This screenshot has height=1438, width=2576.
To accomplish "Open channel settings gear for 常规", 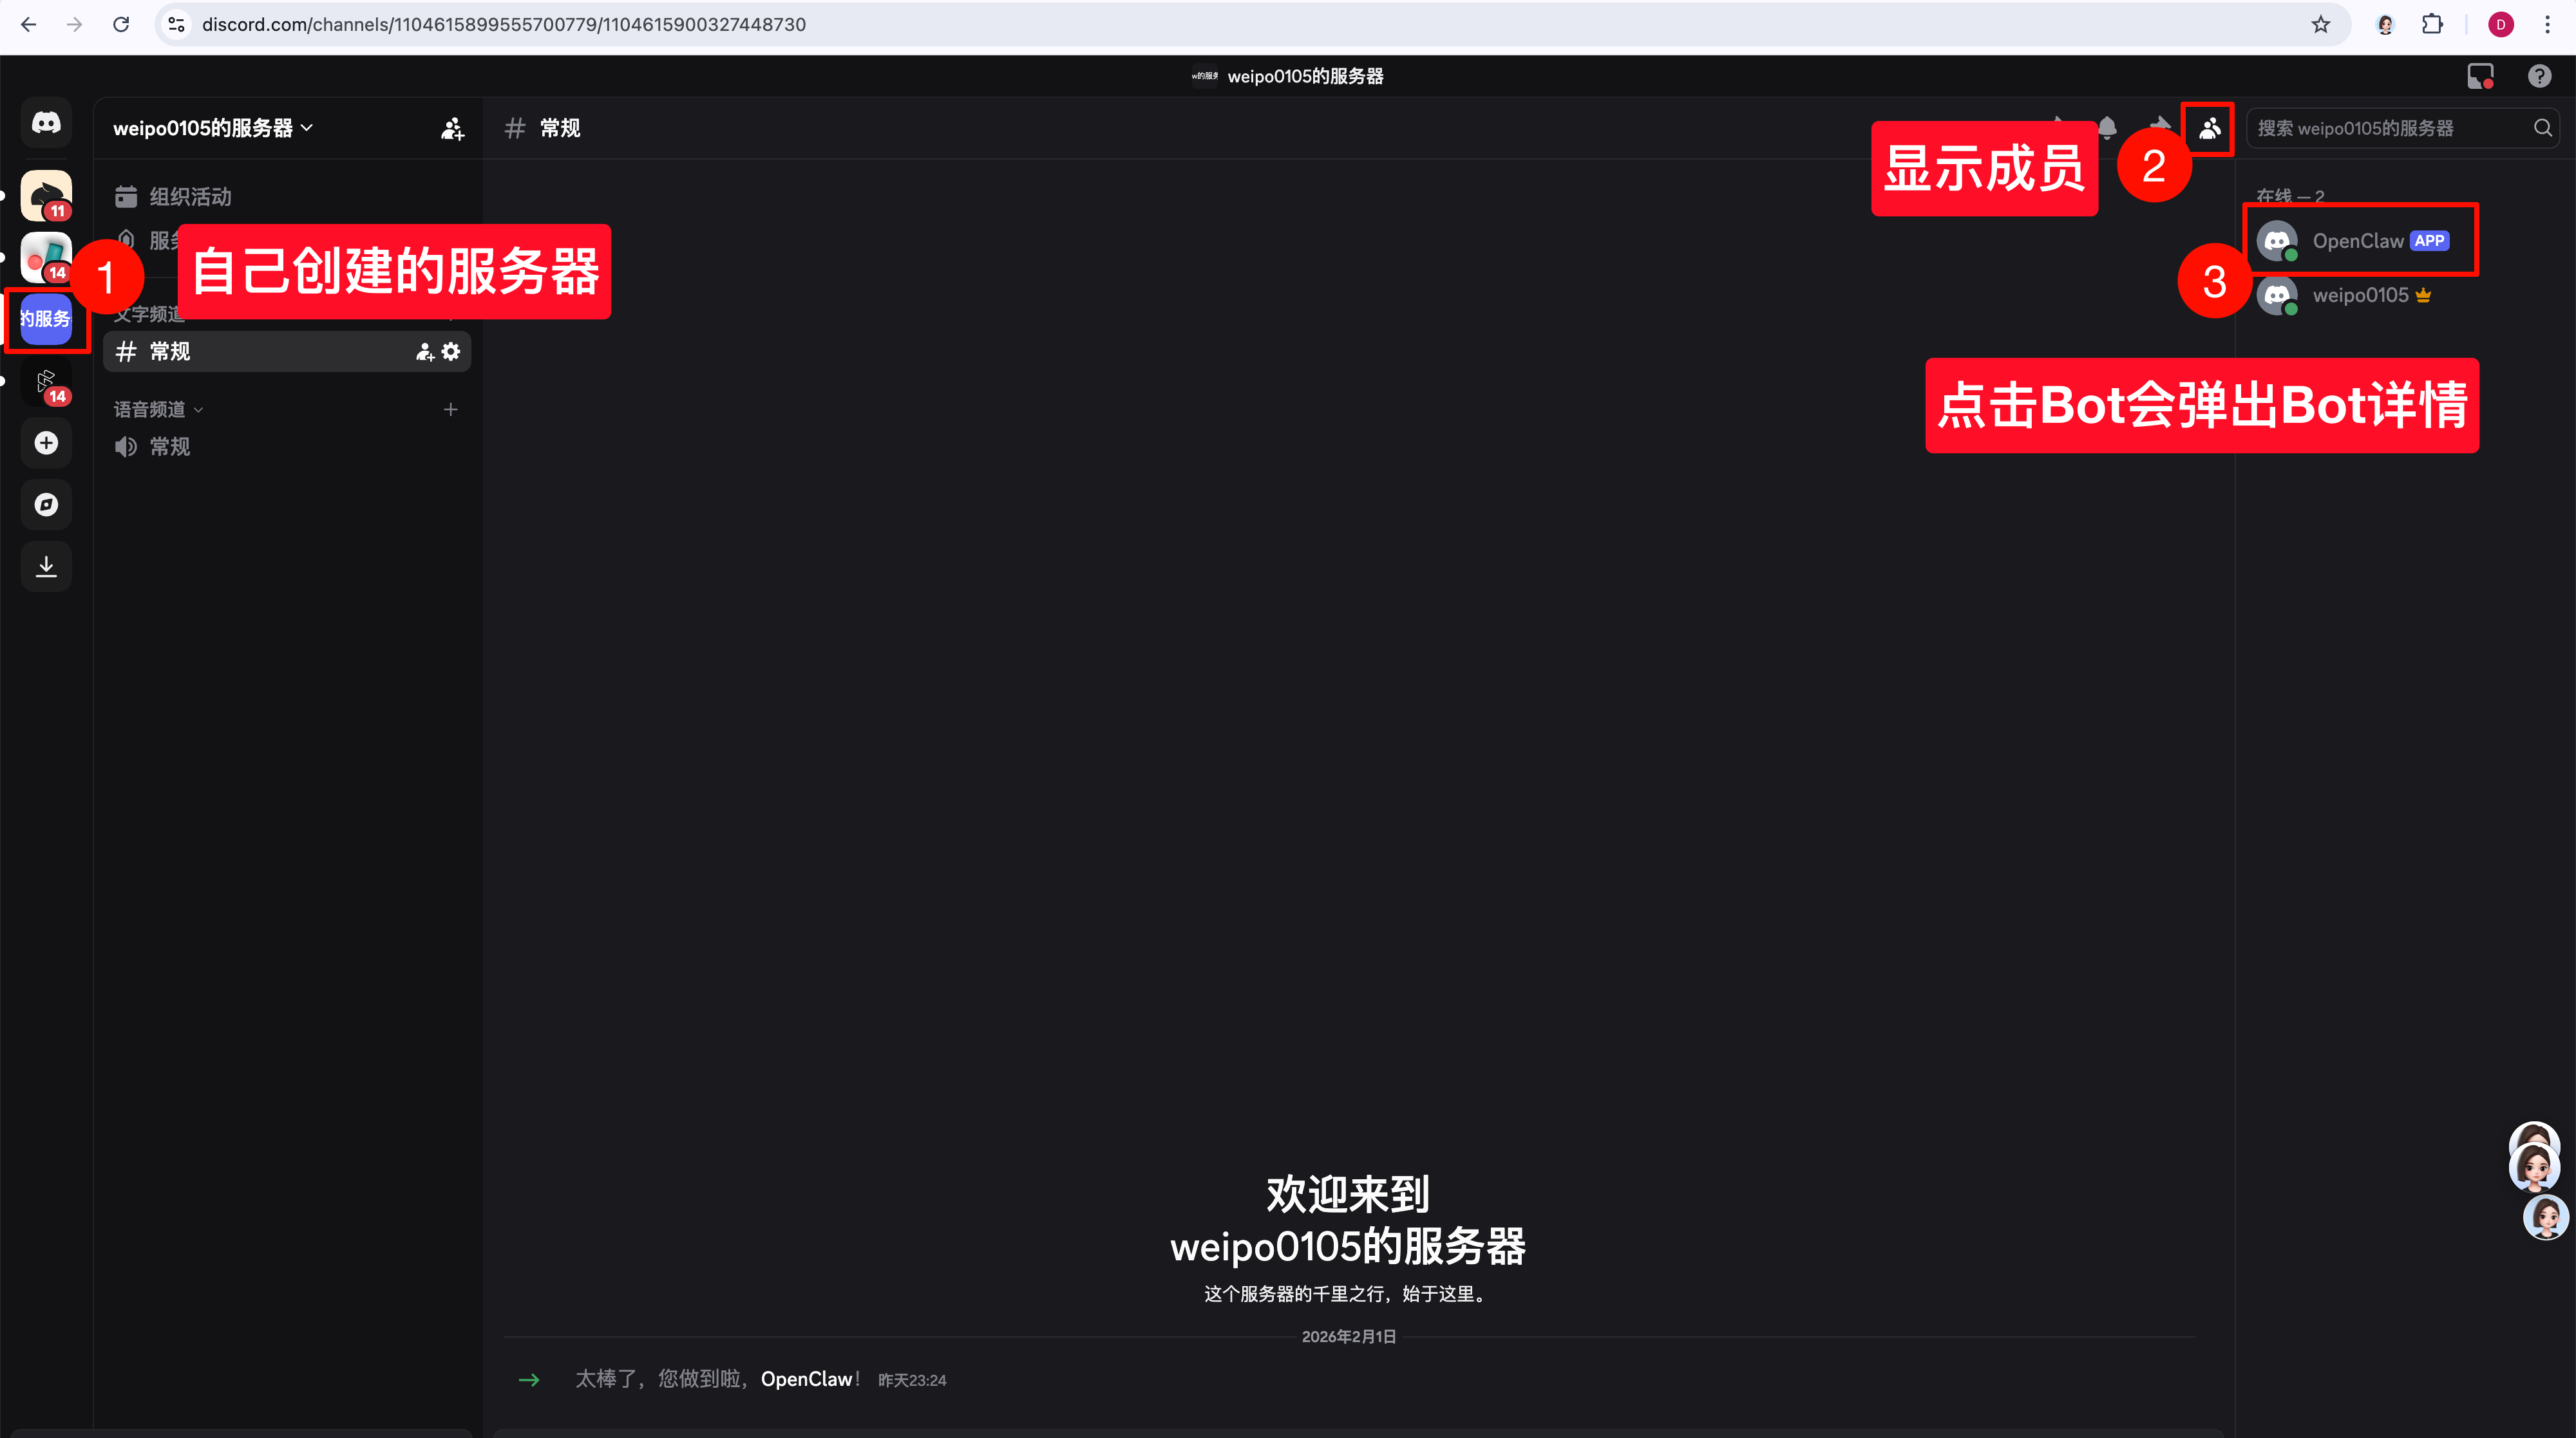I will point(452,351).
